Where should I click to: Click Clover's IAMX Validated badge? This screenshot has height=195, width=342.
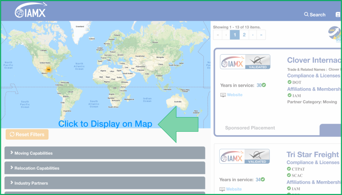click(245, 62)
